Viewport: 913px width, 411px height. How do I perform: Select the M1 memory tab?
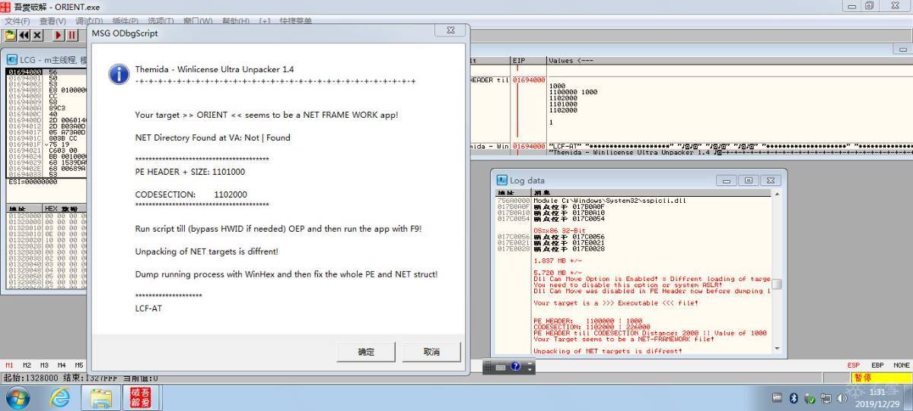click(x=10, y=365)
